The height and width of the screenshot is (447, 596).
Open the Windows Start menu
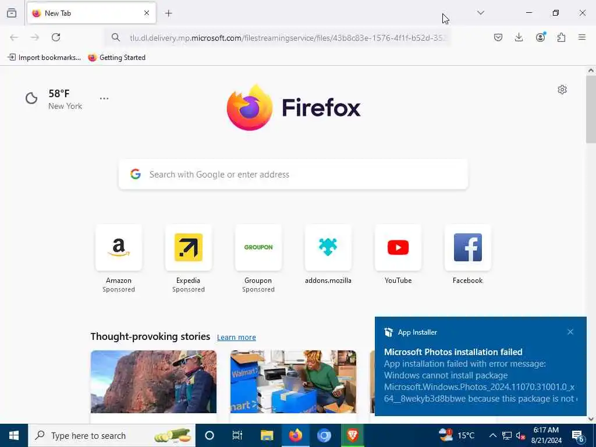pyautogui.click(x=14, y=435)
